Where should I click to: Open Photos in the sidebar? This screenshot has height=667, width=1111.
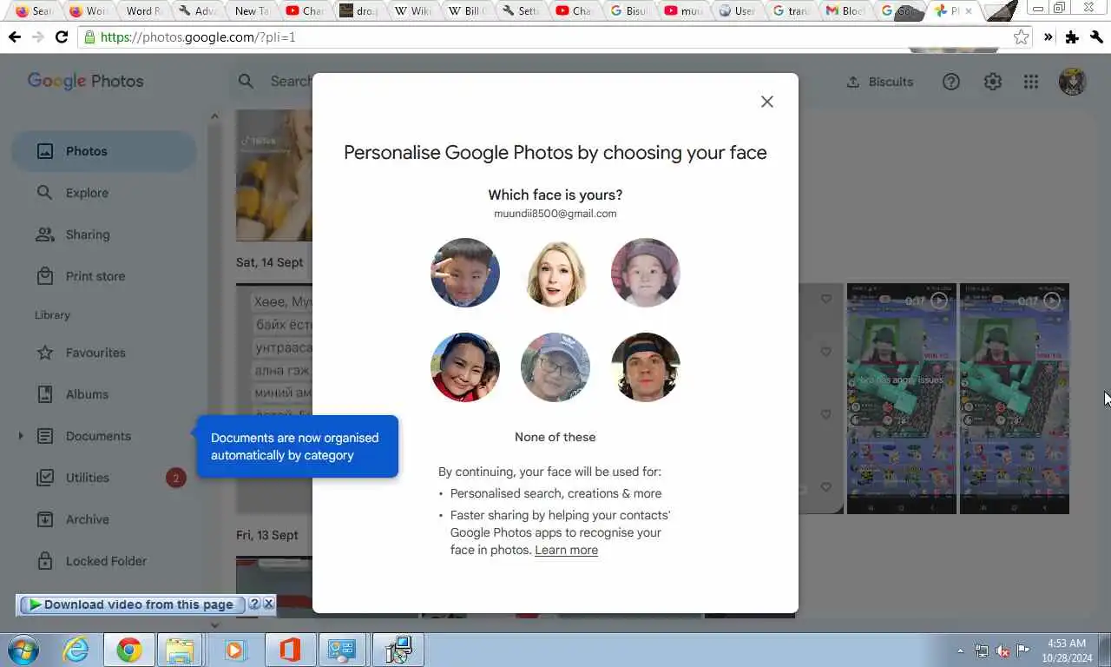104,151
